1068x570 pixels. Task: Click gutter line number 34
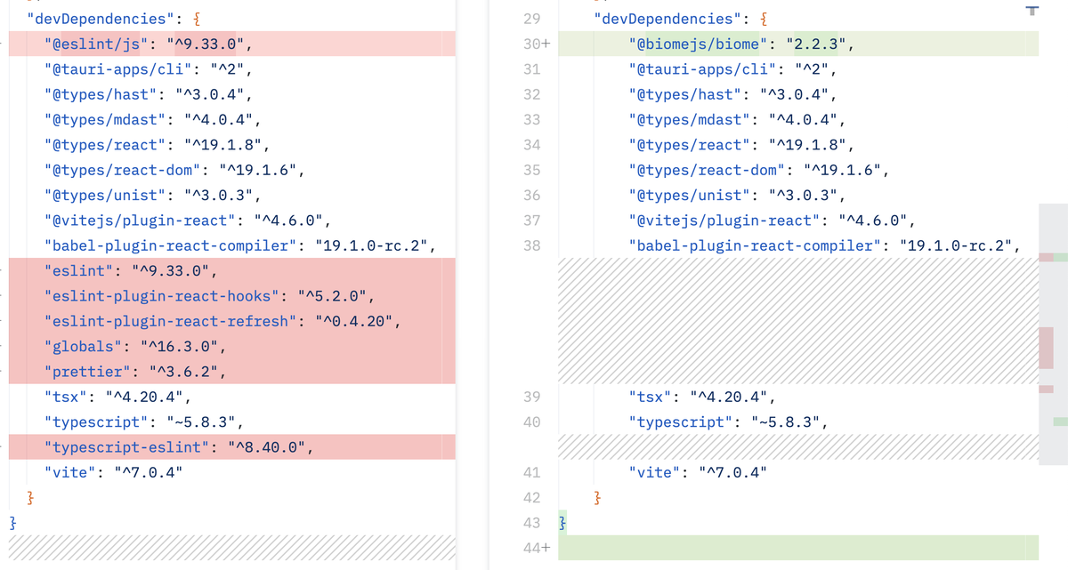click(x=532, y=144)
